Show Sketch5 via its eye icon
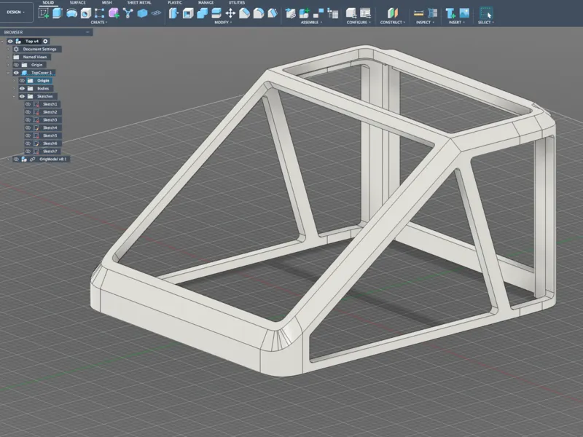This screenshot has height=437, width=583. click(28, 135)
